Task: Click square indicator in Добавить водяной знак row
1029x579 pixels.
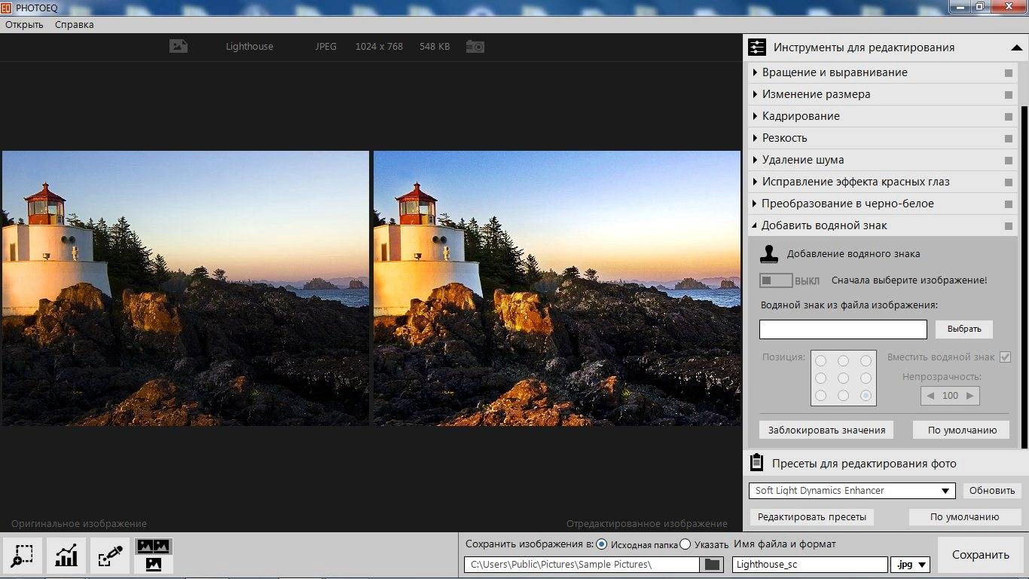Action: 1008,226
